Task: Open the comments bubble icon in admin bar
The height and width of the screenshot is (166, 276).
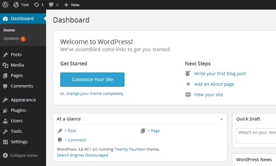Action: tap(51, 5)
